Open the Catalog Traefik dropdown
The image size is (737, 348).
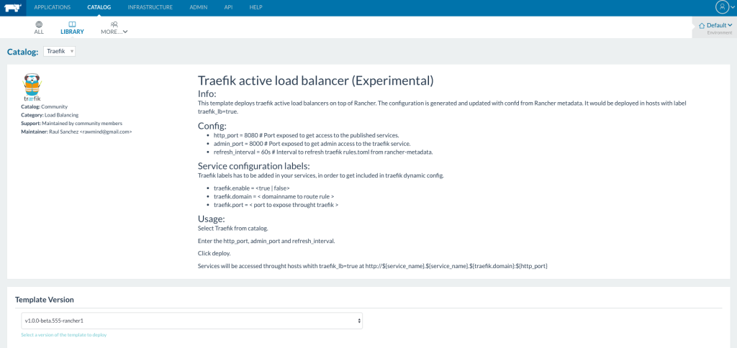(x=60, y=51)
